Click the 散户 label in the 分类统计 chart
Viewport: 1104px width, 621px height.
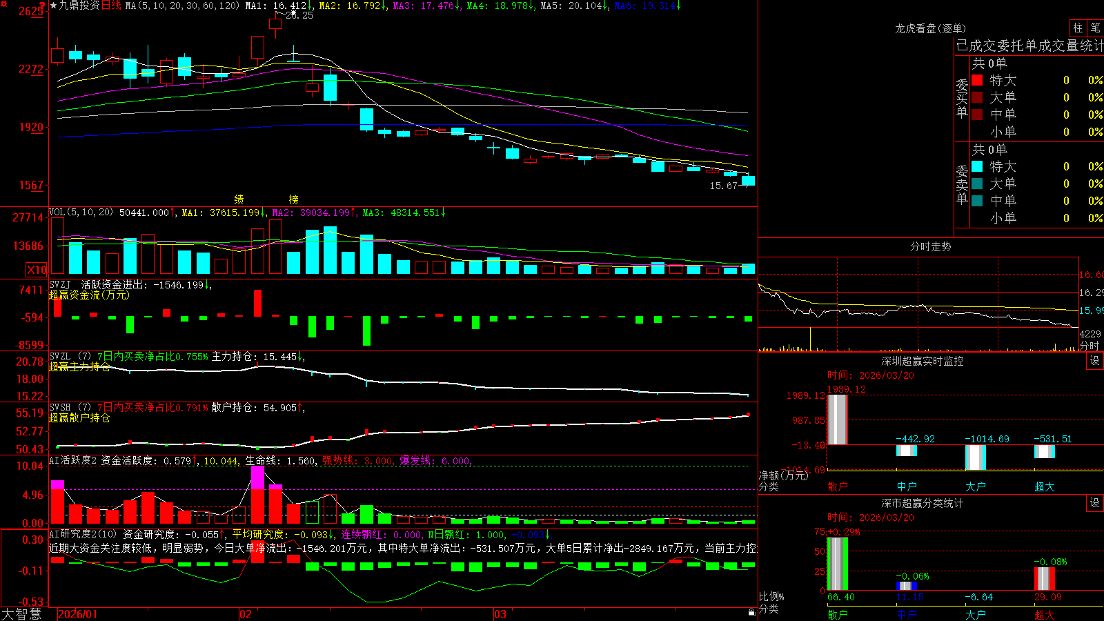click(x=838, y=614)
